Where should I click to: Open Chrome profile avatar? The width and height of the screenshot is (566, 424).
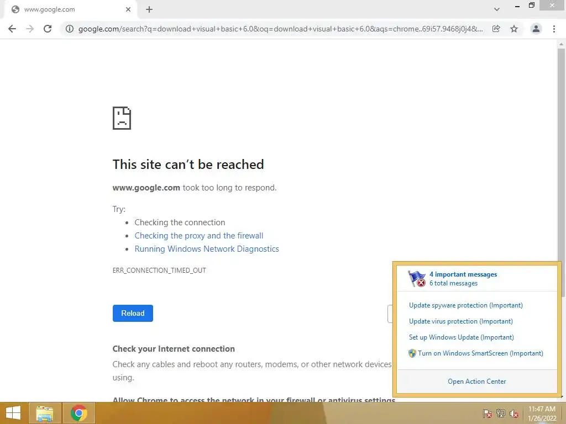point(536,29)
